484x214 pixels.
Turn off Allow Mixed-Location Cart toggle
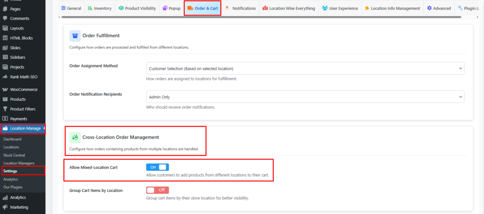pyautogui.click(x=157, y=167)
